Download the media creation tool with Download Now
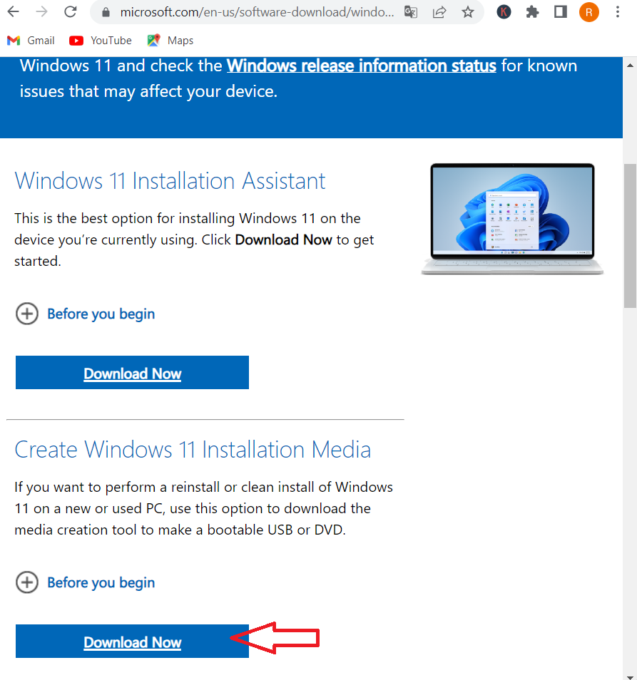This screenshot has height=680, width=637. (132, 642)
